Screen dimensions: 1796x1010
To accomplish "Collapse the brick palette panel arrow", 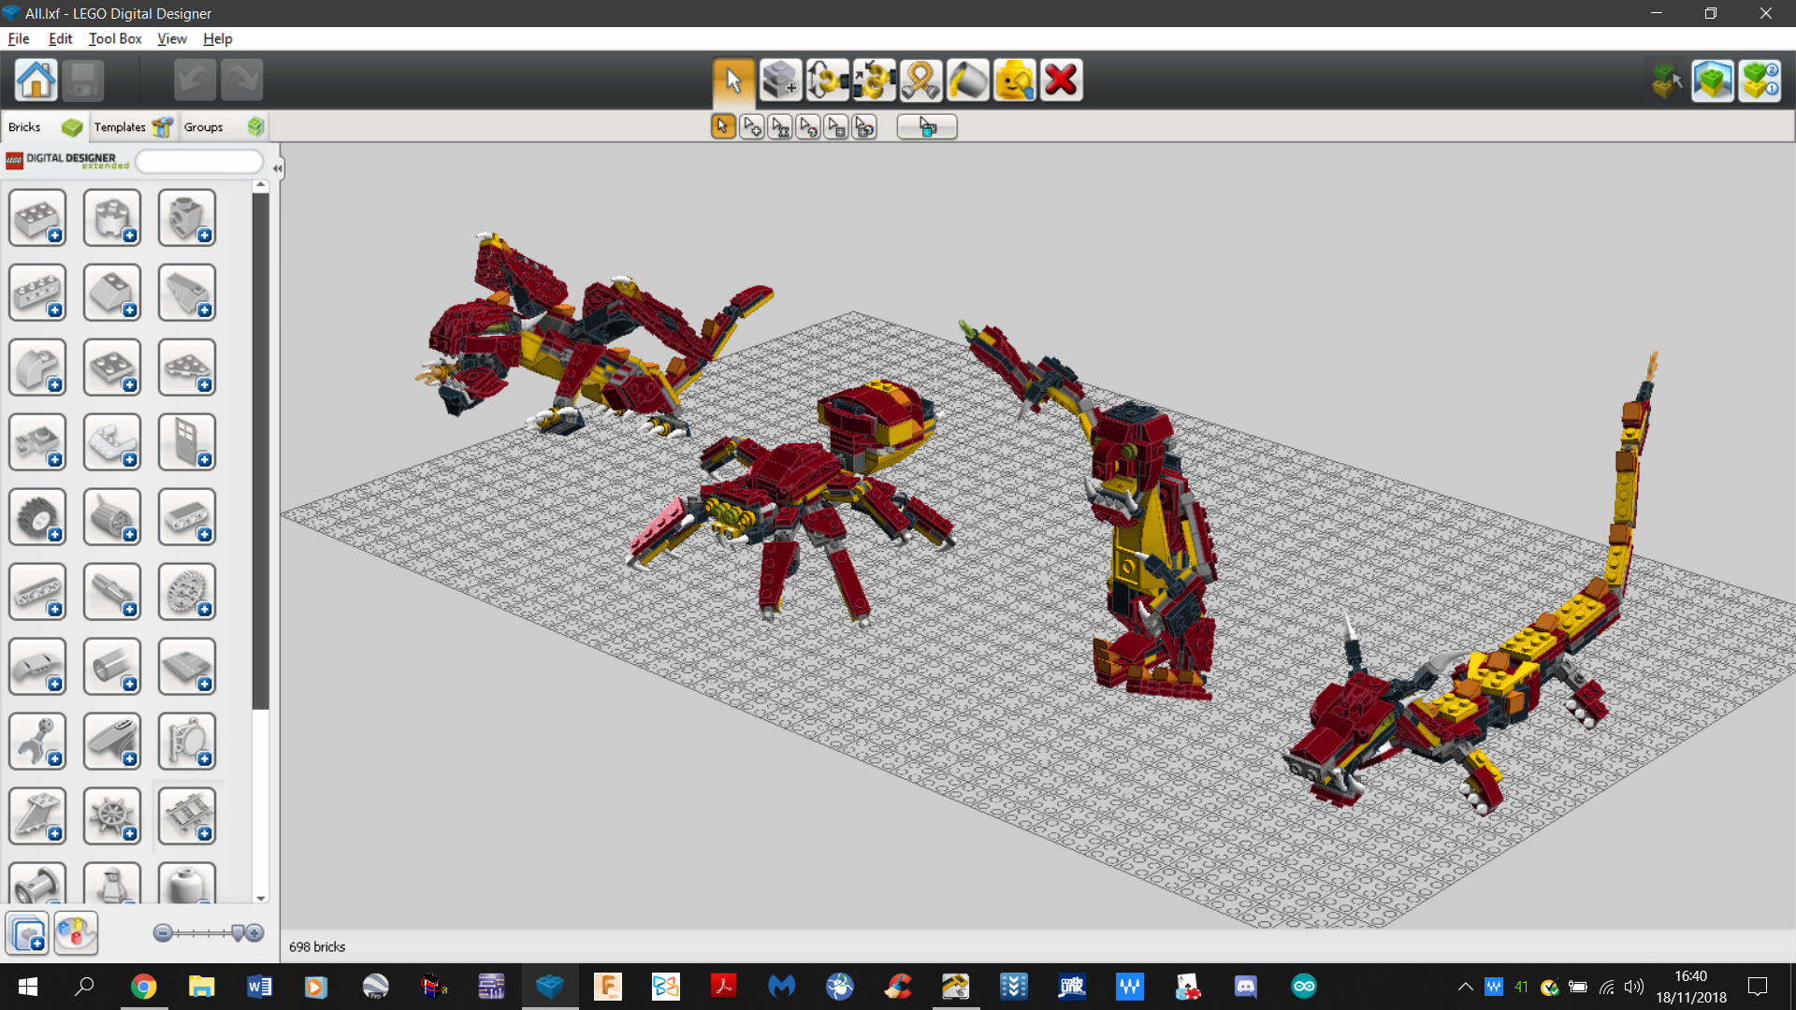I will click(277, 168).
